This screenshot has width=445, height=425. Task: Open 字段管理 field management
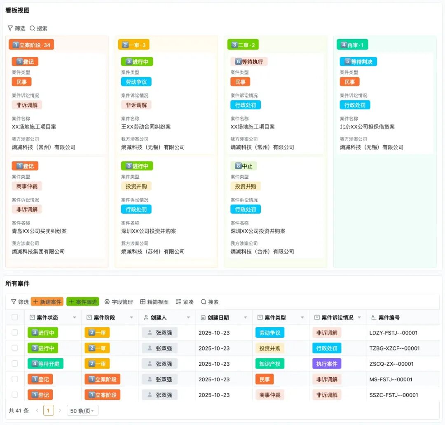click(x=119, y=301)
